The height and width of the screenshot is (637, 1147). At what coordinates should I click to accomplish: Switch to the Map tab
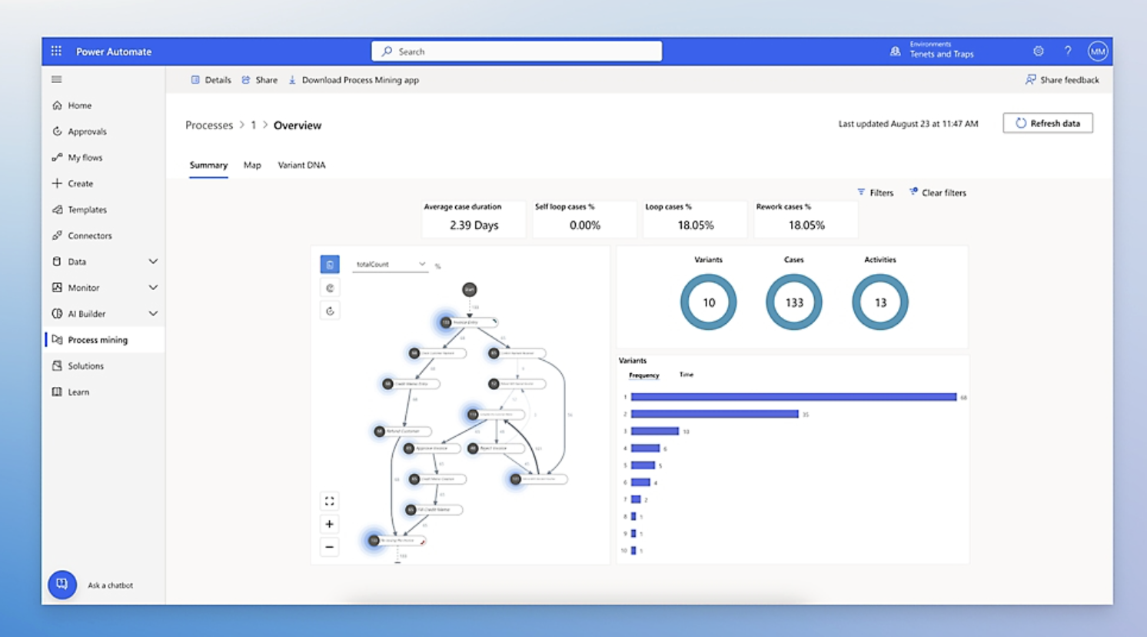(x=252, y=165)
